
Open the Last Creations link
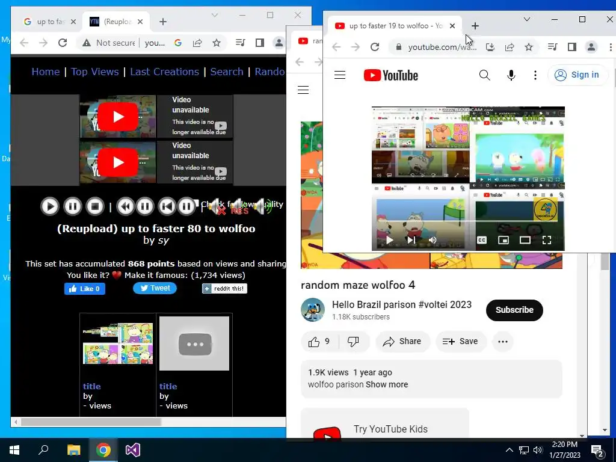tap(165, 72)
